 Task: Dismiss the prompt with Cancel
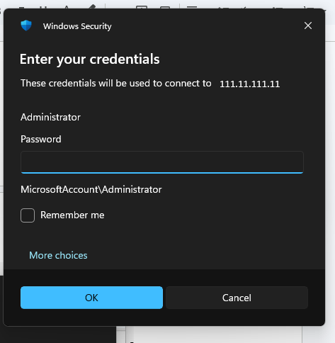237,298
